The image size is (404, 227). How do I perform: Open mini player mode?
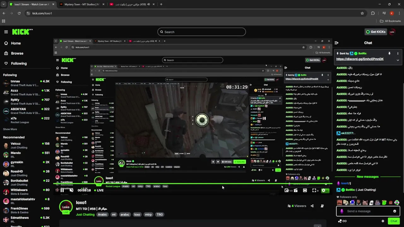click(x=287, y=190)
